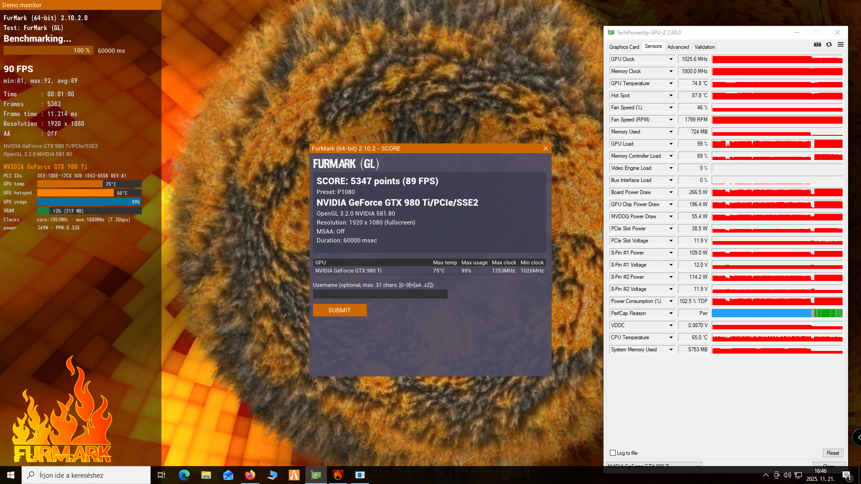The height and width of the screenshot is (484, 861).
Task: Enable the Log to file checkbox
Action: (613, 453)
